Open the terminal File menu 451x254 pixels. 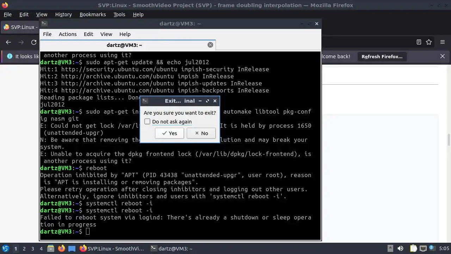[47, 34]
